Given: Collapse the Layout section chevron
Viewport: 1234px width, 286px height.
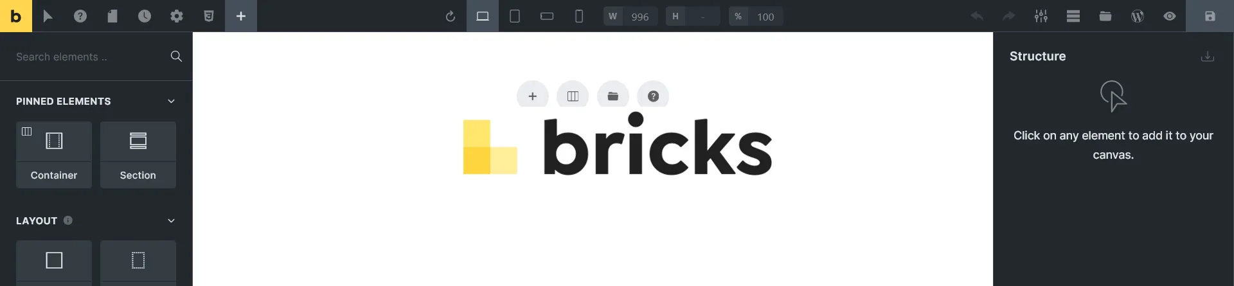Looking at the screenshot, I should [x=171, y=221].
